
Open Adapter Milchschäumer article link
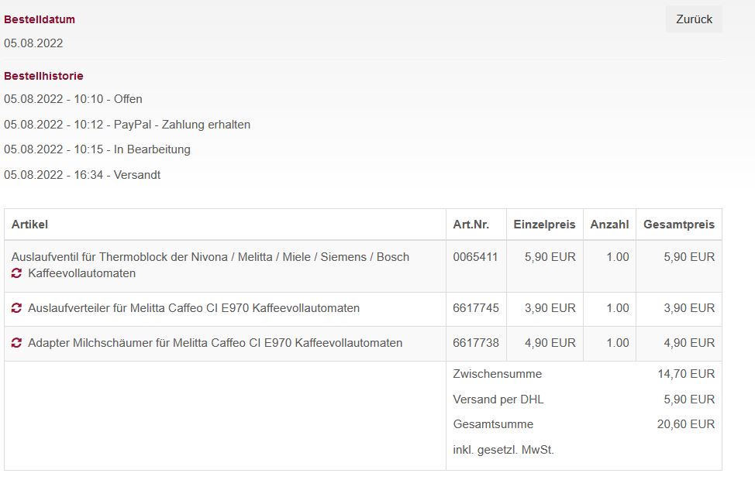pyautogui.click(x=215, y=343)
